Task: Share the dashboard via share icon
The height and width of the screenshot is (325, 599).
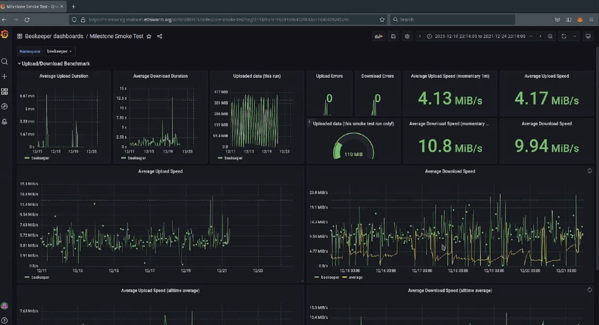Action: (159, 36)
